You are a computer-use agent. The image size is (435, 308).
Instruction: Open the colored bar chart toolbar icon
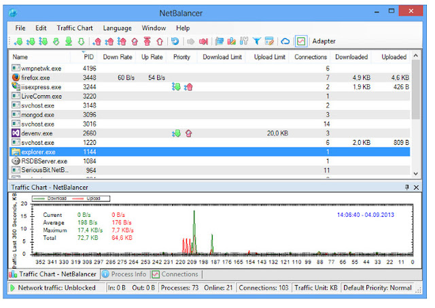pyautogui.click(x=231, y=41)
